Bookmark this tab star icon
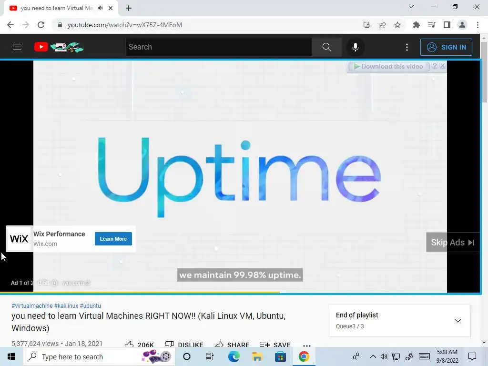This screenshot has width=488, height=366. (x=397, y=25)
